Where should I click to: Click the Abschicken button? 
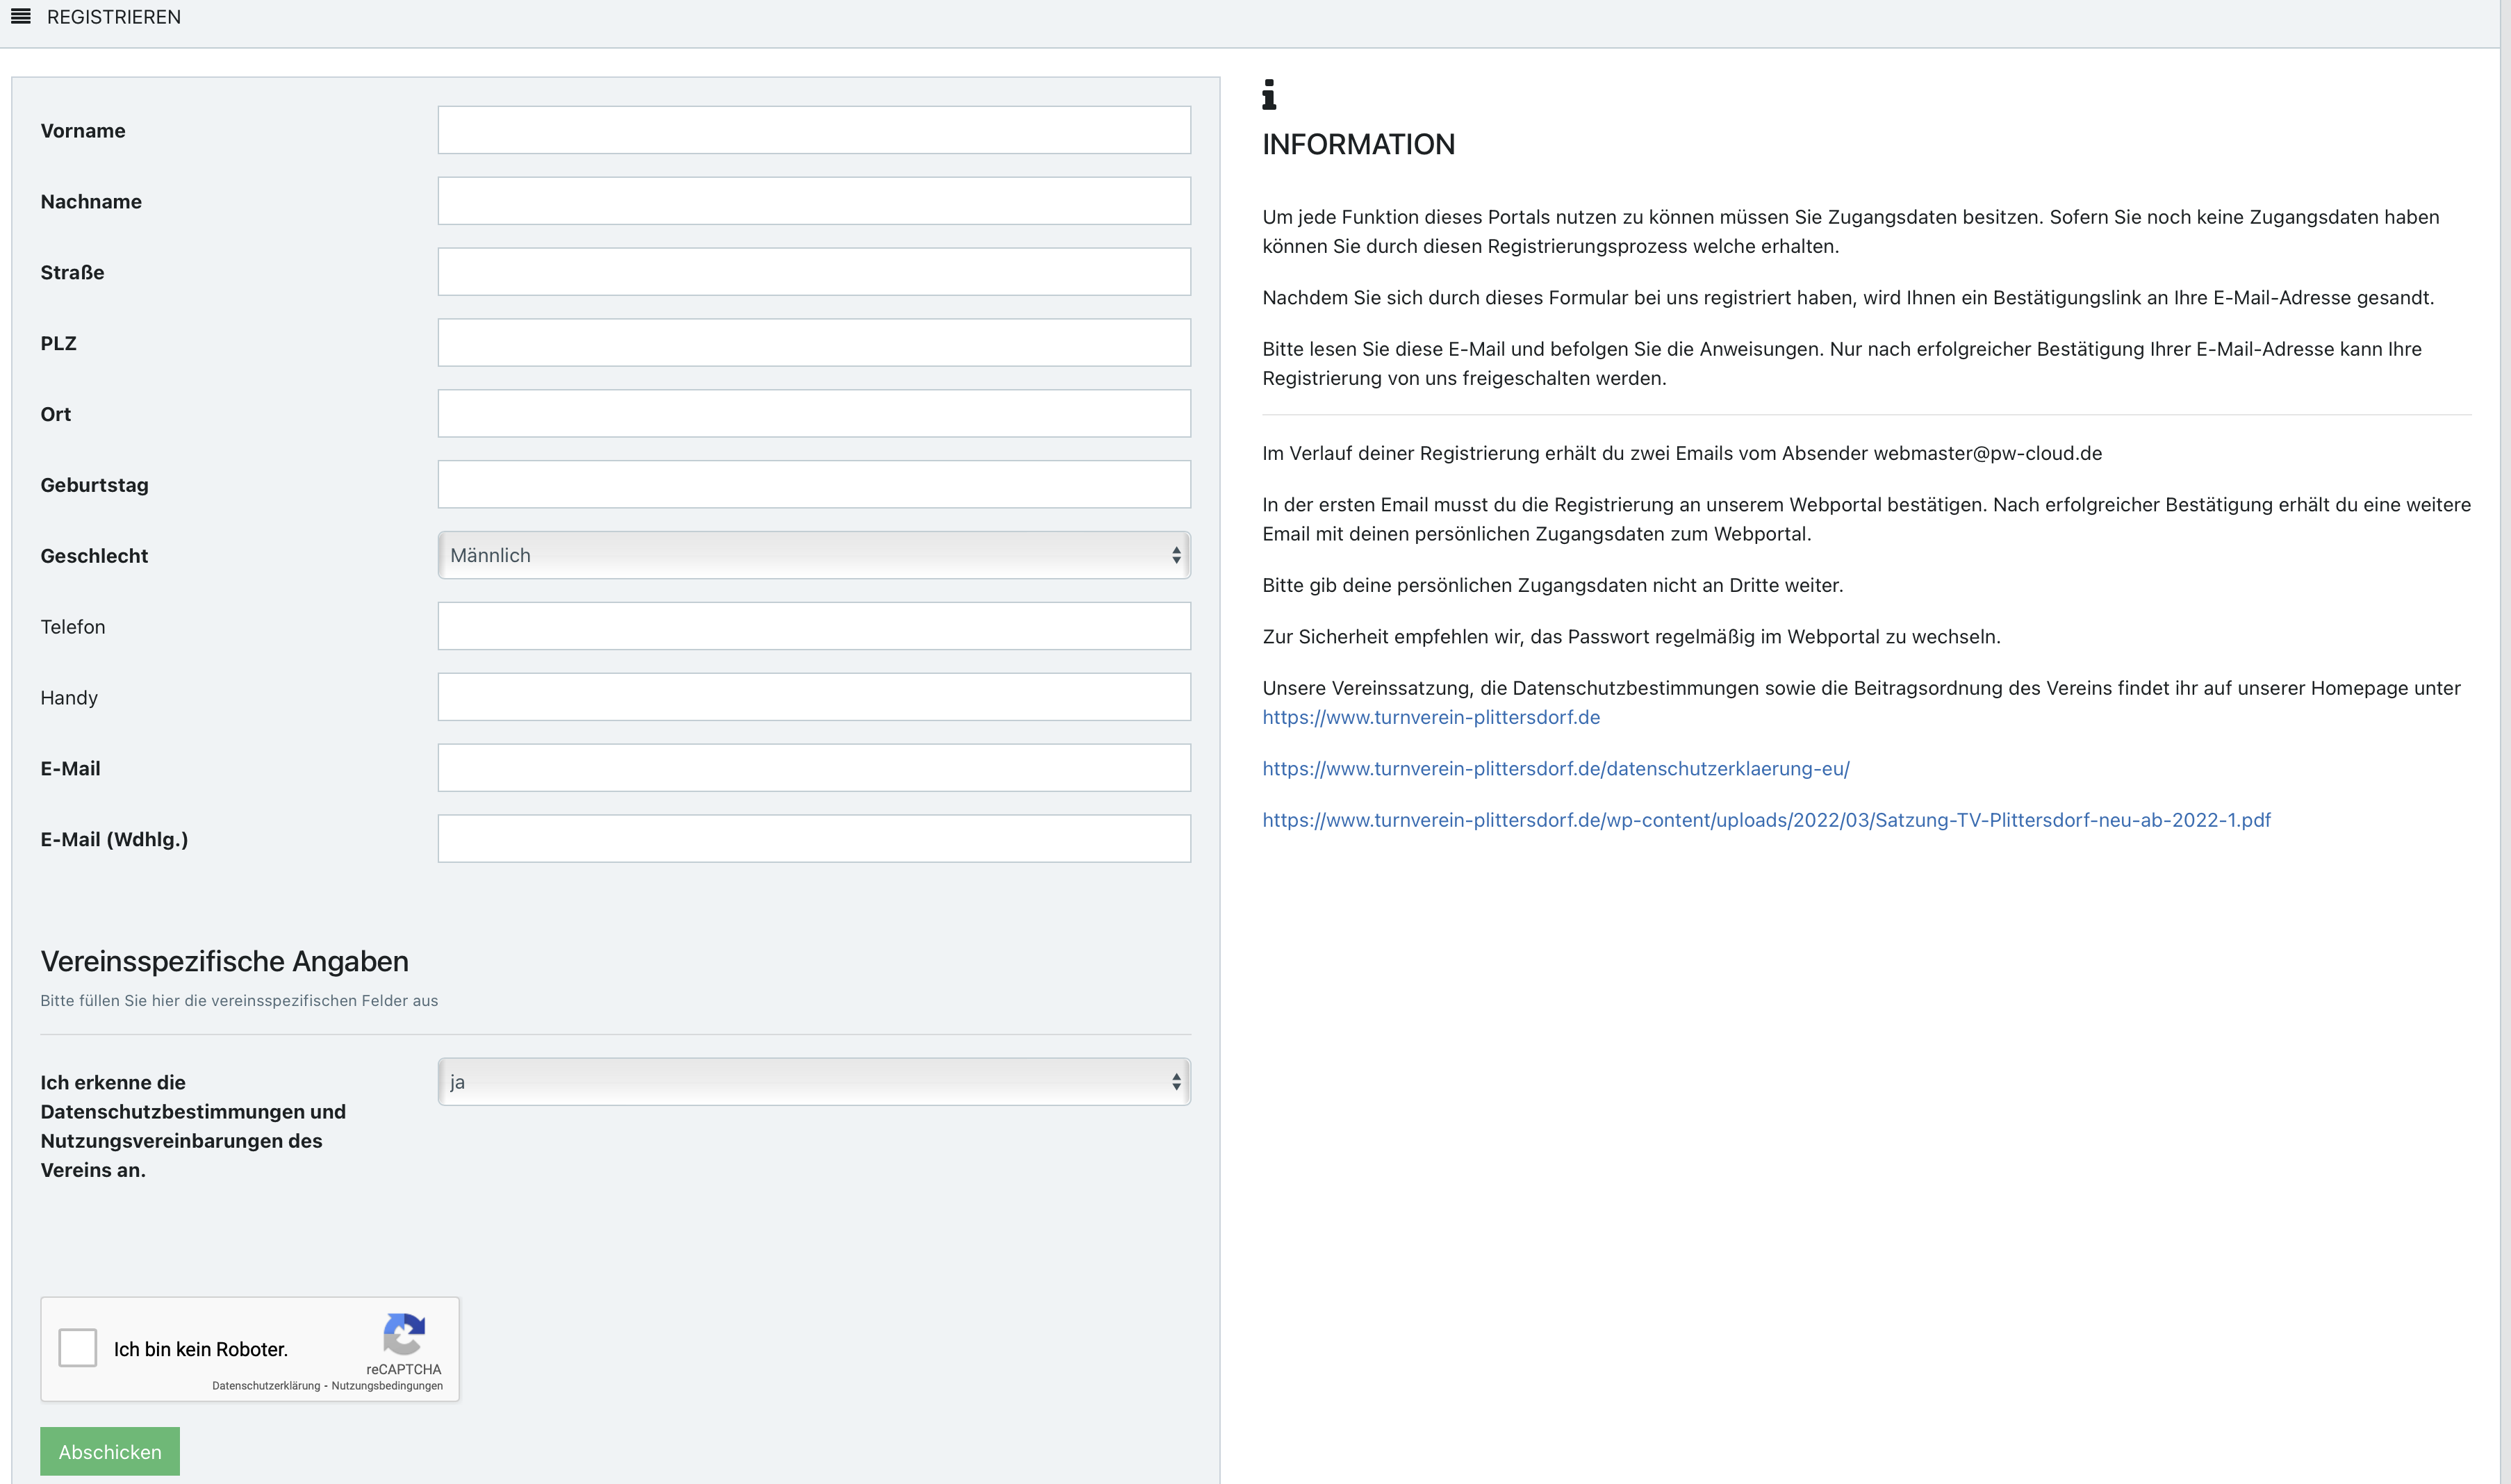click(x=110, y=1451)
